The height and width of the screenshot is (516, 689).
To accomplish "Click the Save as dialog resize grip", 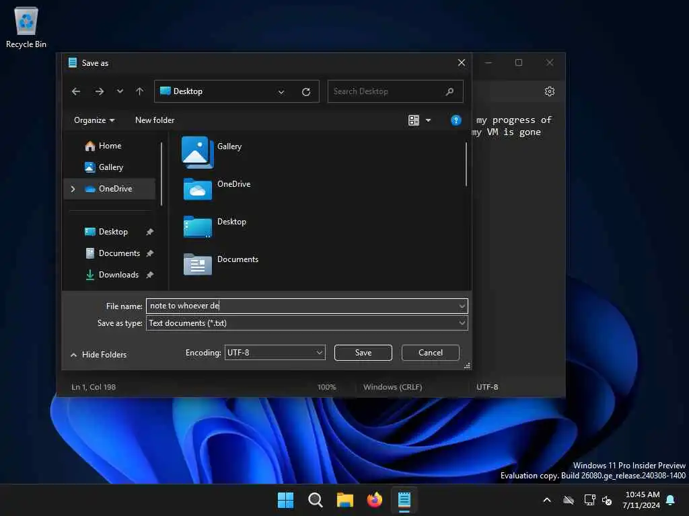I will [x=467, y=365].
